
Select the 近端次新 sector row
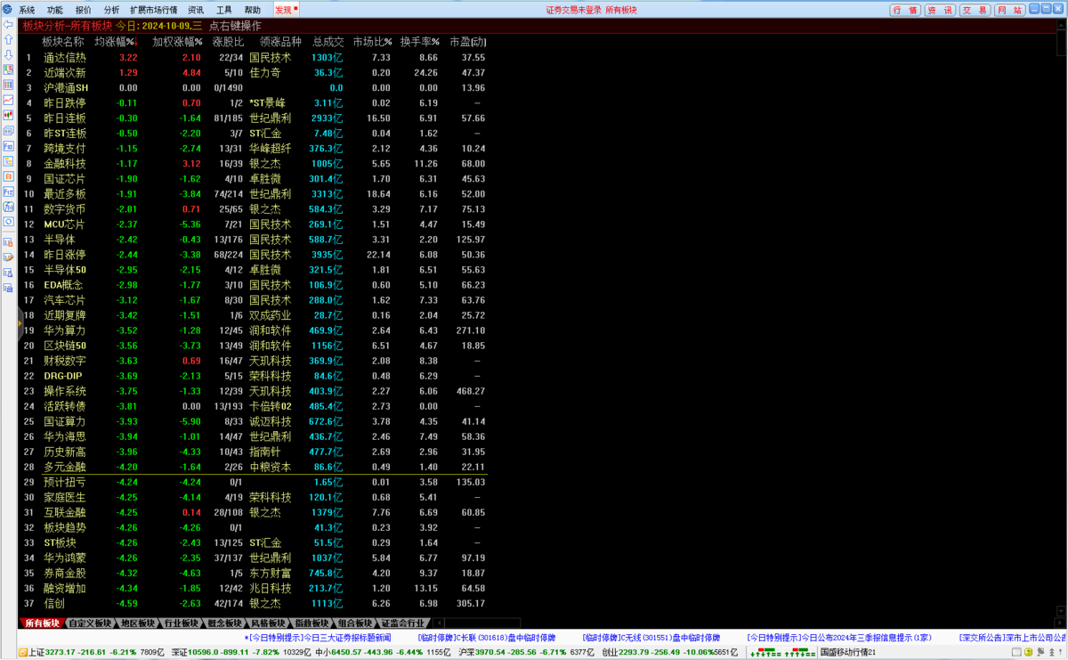point(255,72)
